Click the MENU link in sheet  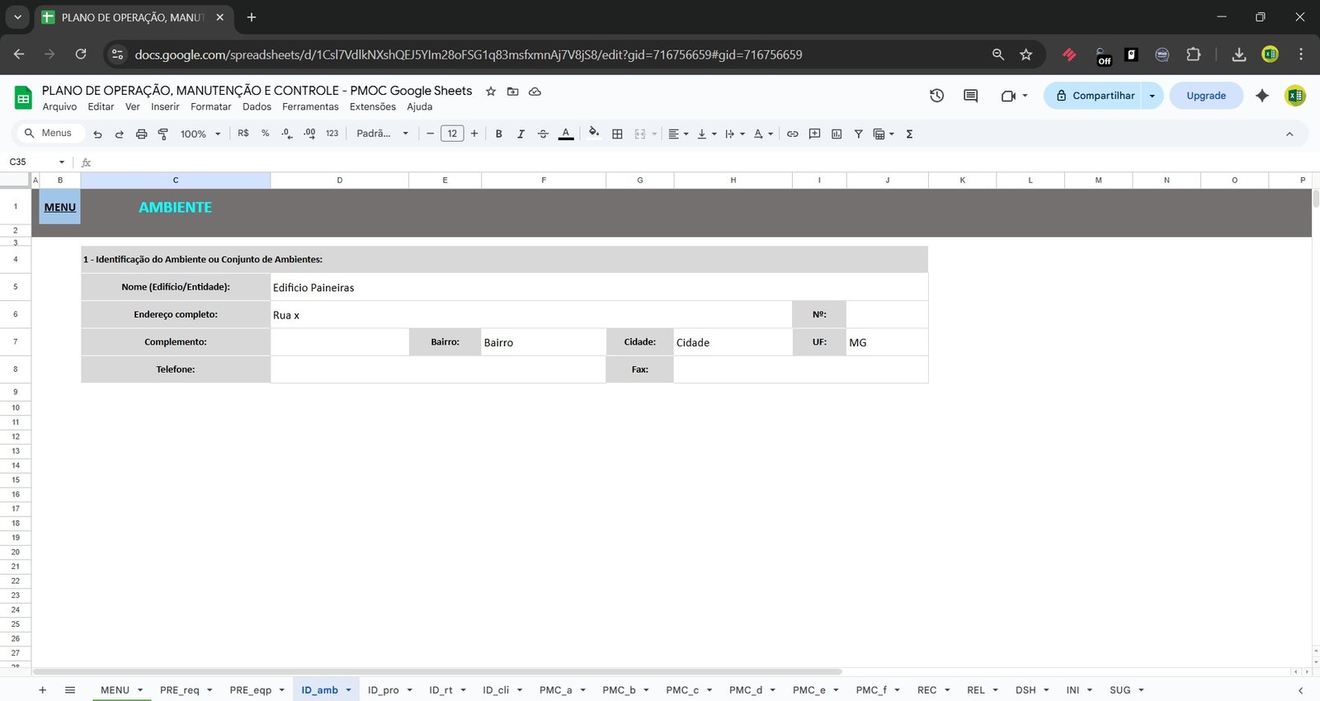point(60,207)
